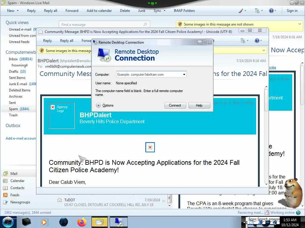Click Remote Desktop Connection taskbar button

coord(119,222)
